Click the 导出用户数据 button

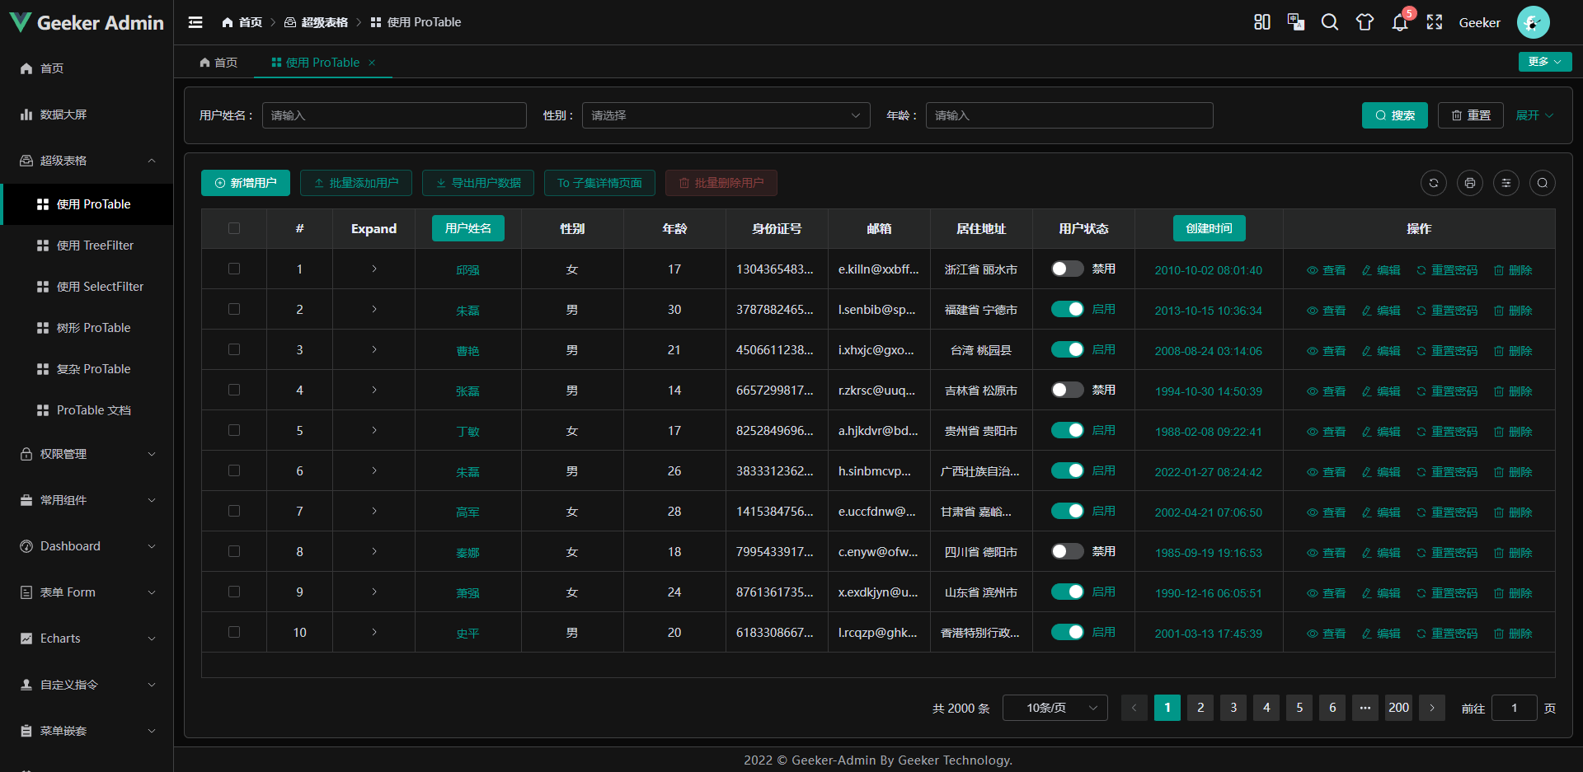(478, 183)
